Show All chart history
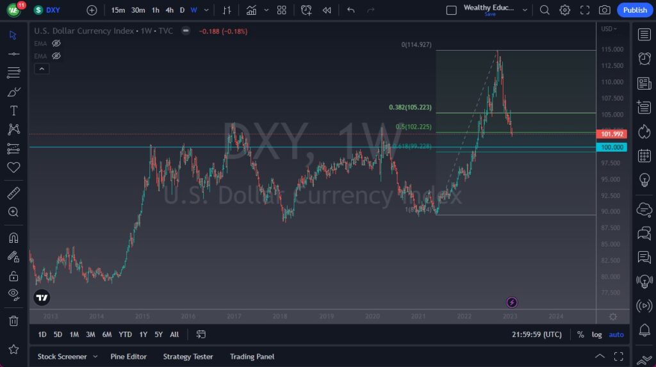This screenshot has width=656, height=367. (174, 334)
